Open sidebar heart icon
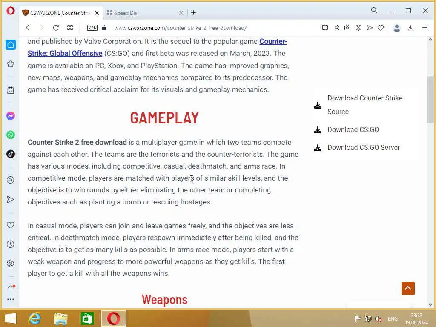 pos(11,225)
